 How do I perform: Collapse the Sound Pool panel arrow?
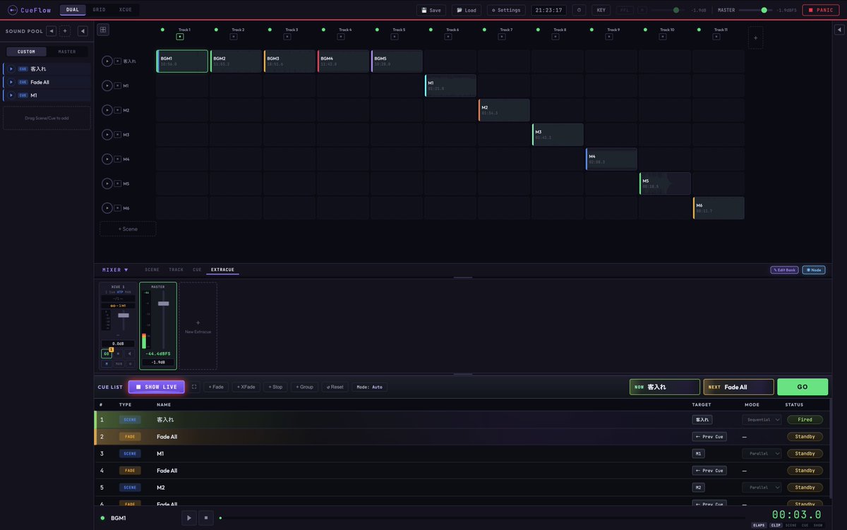click(x=83, y=31)
